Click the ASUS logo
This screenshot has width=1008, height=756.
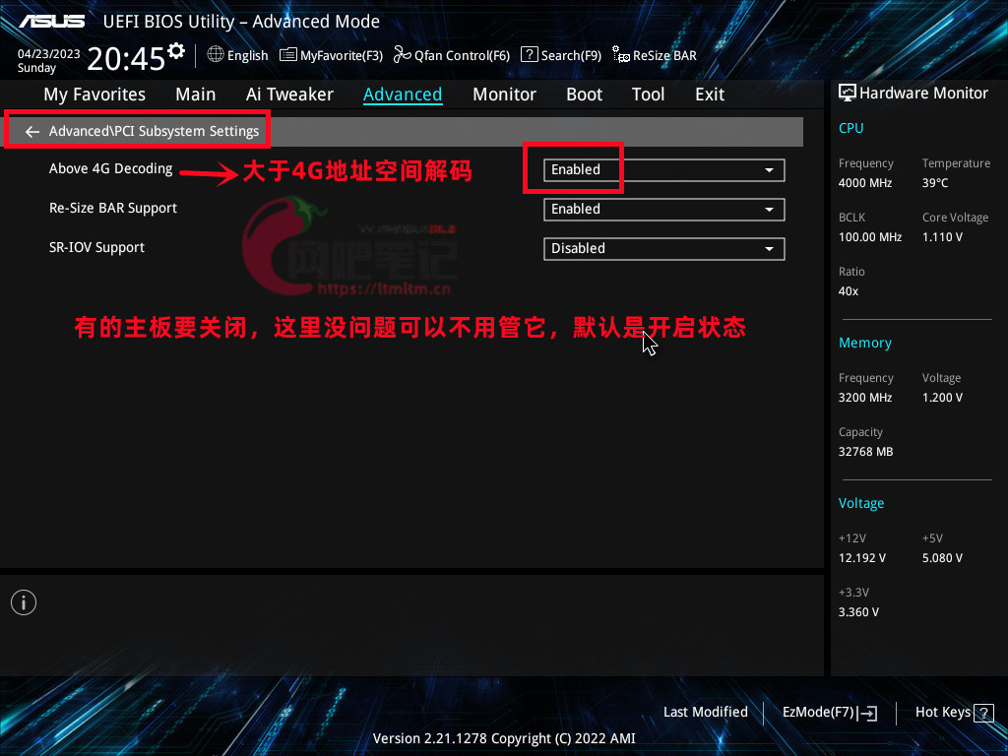click(x=51, y=22)
